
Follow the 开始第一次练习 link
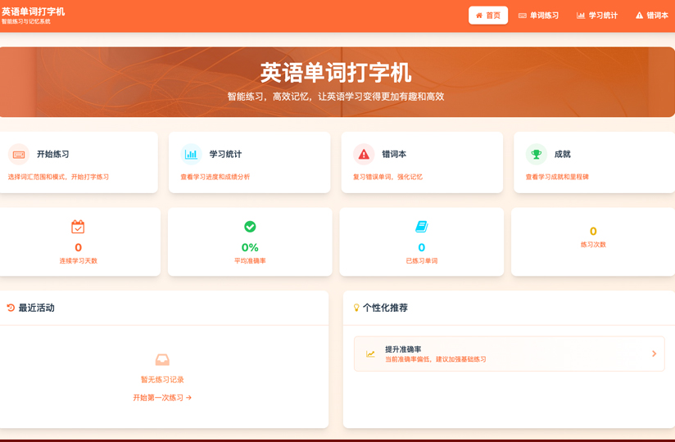(x=162, y=397)
